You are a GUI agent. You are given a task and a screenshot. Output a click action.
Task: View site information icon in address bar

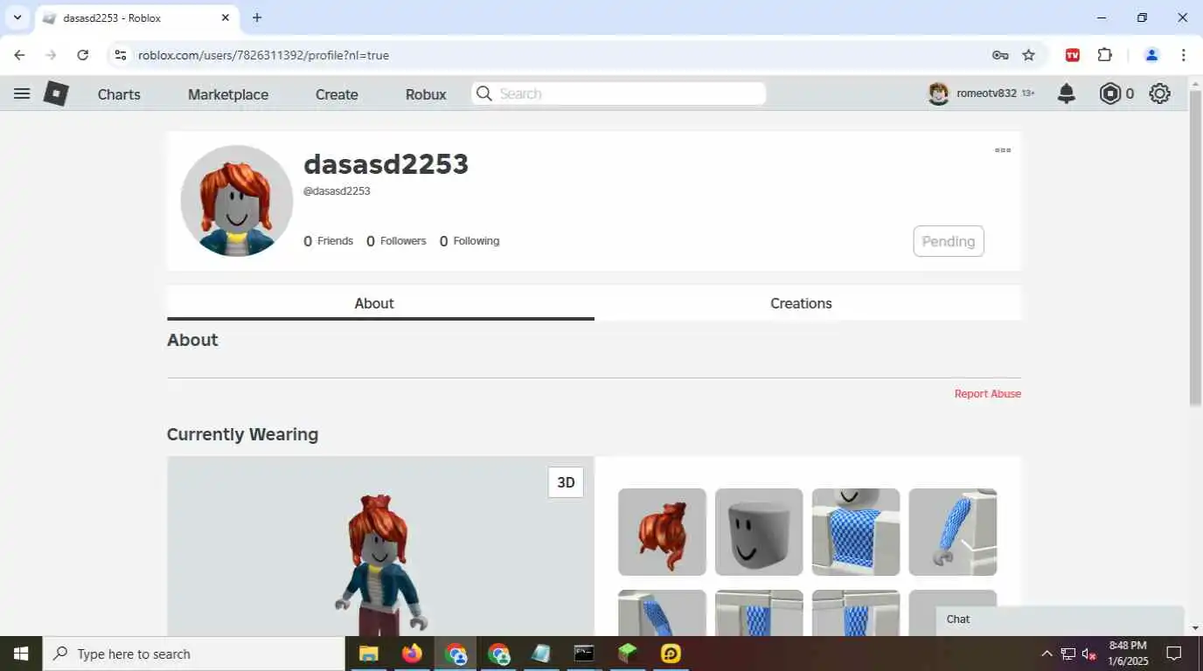click(x=121, y=55)
